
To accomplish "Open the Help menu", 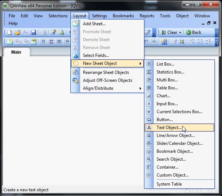I will (x=13, y=23).
